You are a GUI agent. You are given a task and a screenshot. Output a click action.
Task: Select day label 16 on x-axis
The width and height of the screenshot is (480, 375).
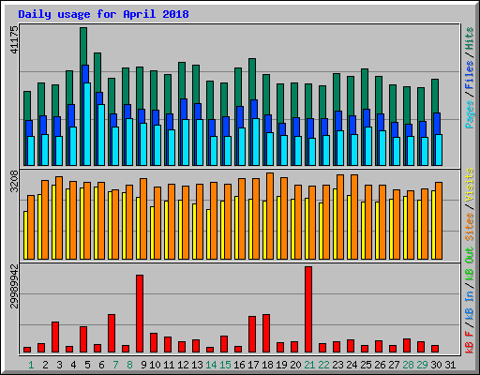pos(239,365)
